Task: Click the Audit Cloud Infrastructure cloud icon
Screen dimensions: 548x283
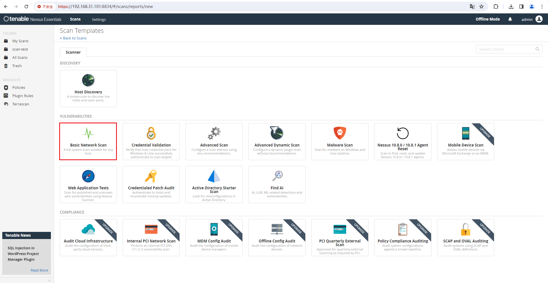Action: tap(88, 229)
